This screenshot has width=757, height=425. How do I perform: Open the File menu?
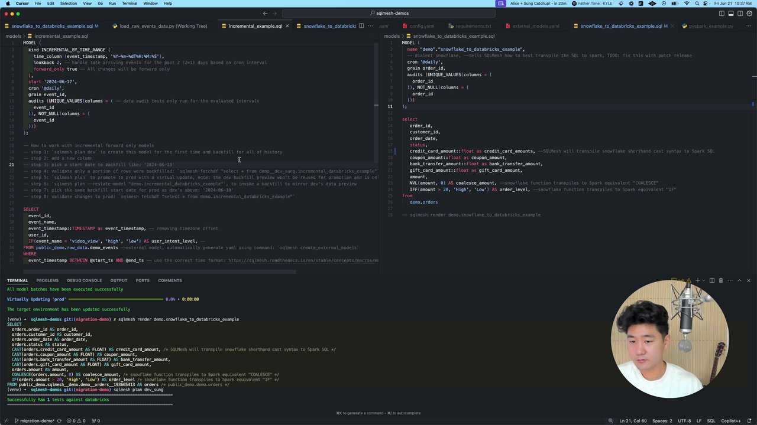(38, 4)
